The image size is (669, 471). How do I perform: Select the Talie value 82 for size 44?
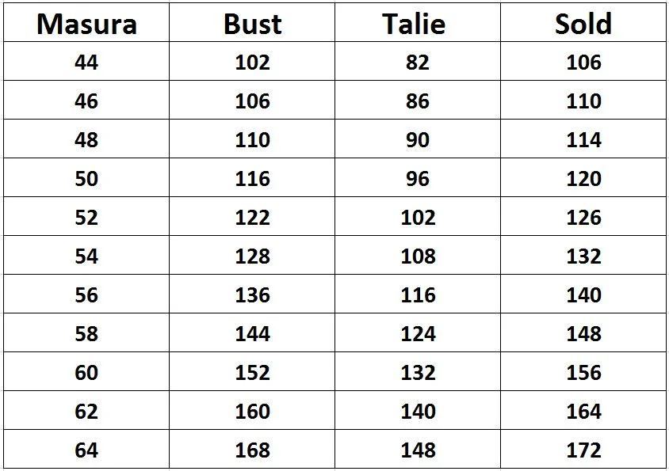click(x=417, y=62)
